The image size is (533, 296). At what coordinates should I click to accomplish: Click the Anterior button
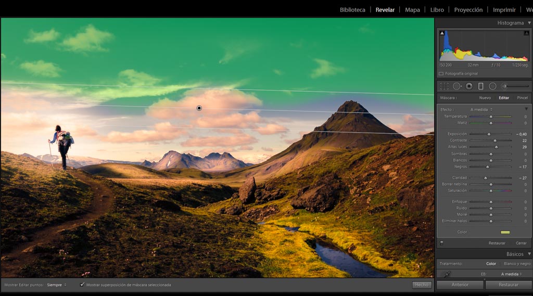point(460,285)
